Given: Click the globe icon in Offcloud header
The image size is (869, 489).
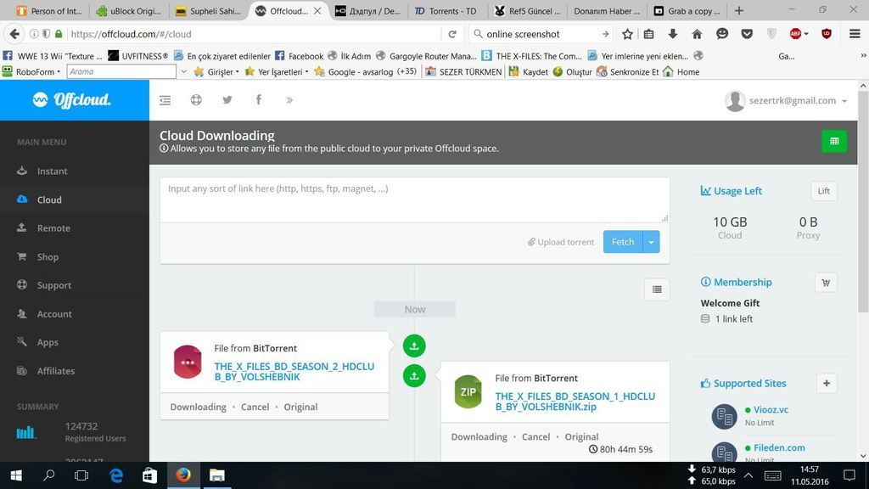Looking at the screenshot, I should tap(196, 100).
